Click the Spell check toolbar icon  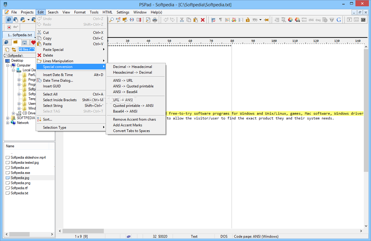(x=255, y=20)
